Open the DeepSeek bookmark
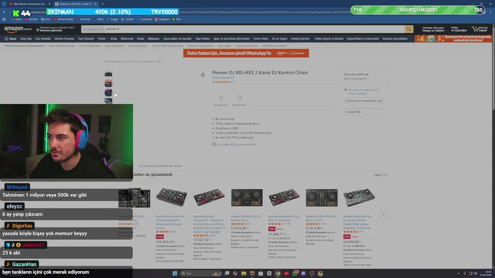This screenshot has height=278, width=495. [x=144, y=19]
